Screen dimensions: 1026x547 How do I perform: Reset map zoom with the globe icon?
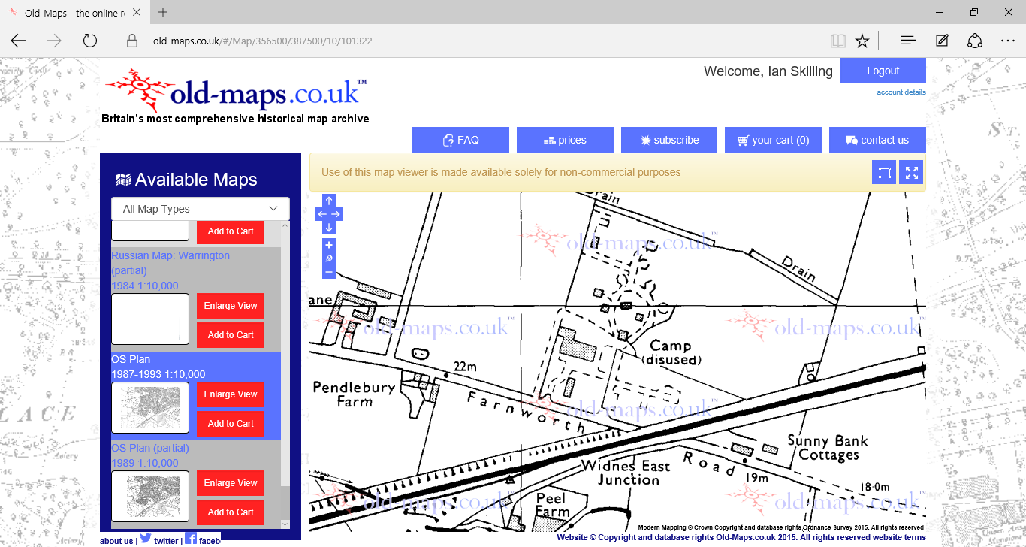tap(329, 258)
